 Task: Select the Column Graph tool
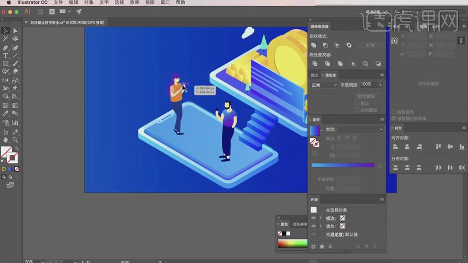[x=15, y=123]
